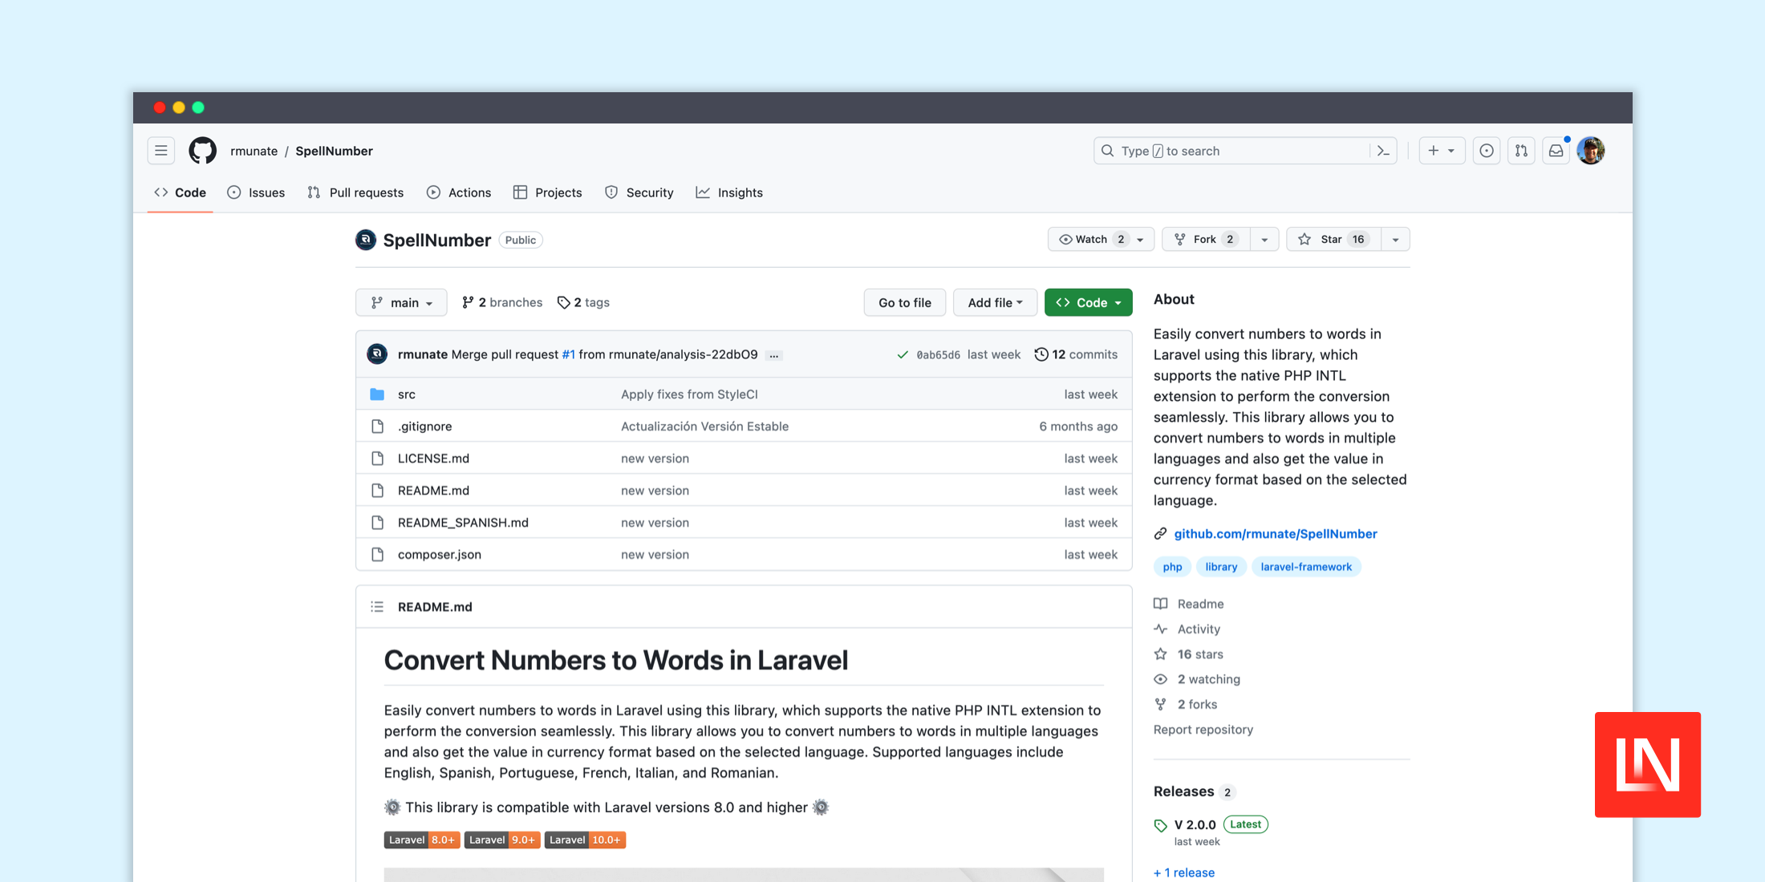Open the LICENSE.md file
This screenshot has width=1765, height=882.
coord(433,459)
